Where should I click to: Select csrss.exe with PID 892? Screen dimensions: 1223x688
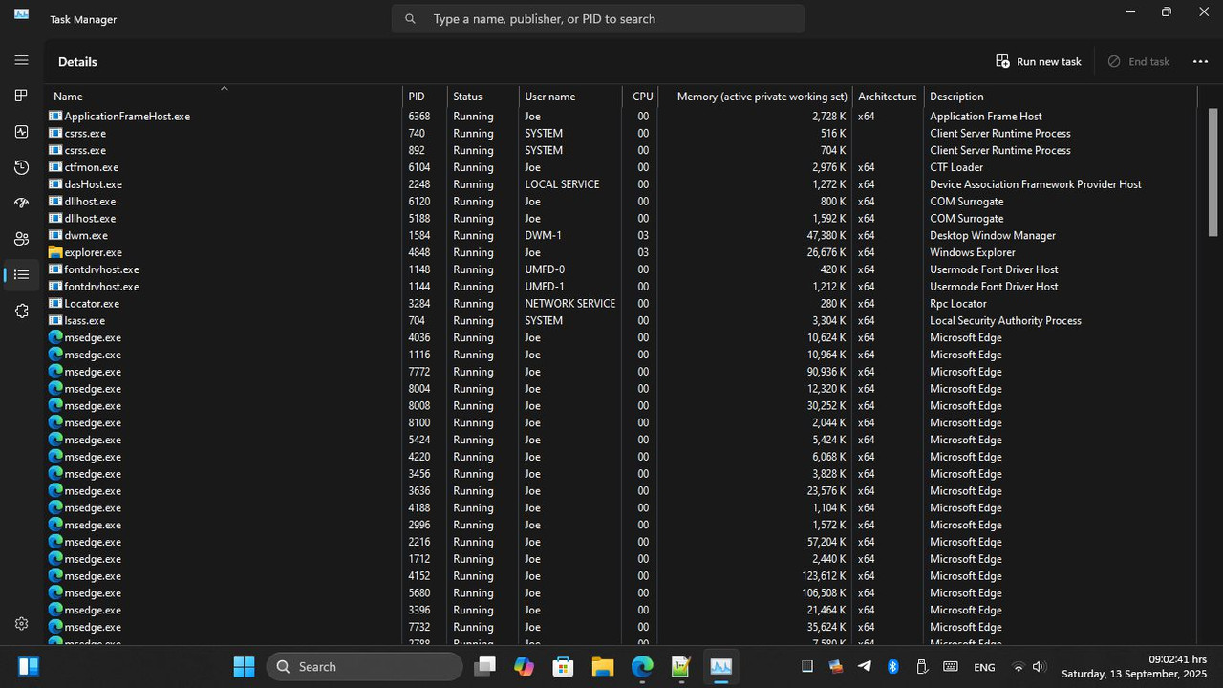(x=622, y=150)
